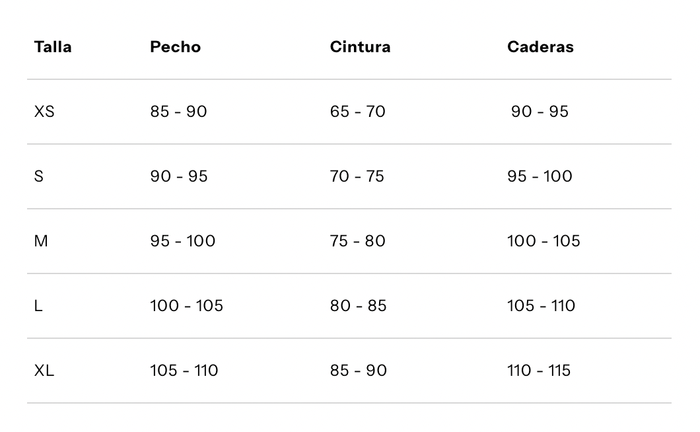Click the Cintura column header

click(x=361, y=47)
